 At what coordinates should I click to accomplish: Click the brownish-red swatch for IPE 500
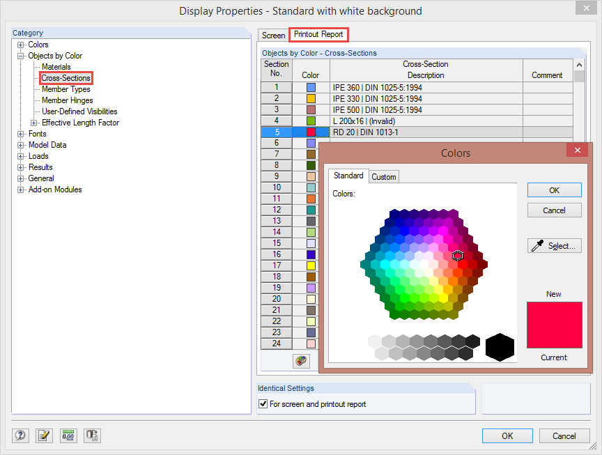(311, 110)
